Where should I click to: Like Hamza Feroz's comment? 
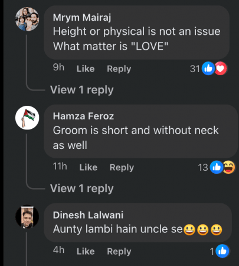click(x=89, y=167)
